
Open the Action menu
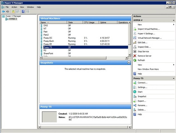[14, 7]
